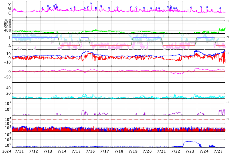
Task: Click the 7/21 date label
Action: click(x=161, y=151)
